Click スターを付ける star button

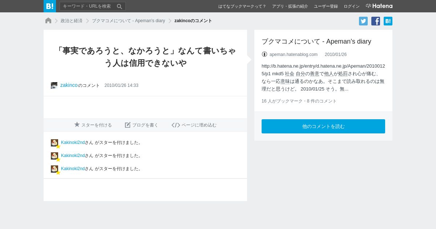tap(93, 125)
